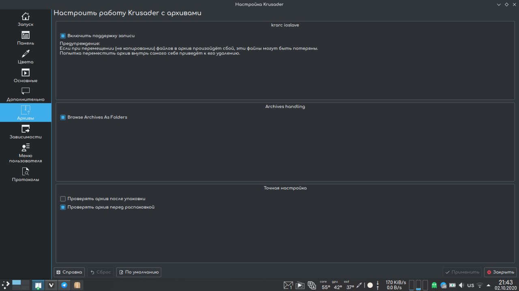The height and width of the screenshot is (291, 519).
Task: Switch keyboard layout indicator us
Action: [x=471, y=285]
